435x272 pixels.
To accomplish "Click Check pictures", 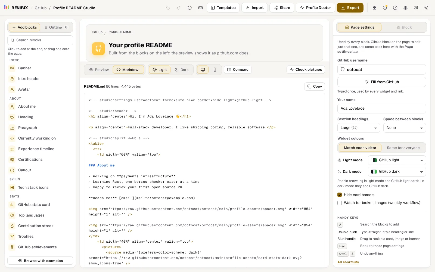I will point(306,70).
